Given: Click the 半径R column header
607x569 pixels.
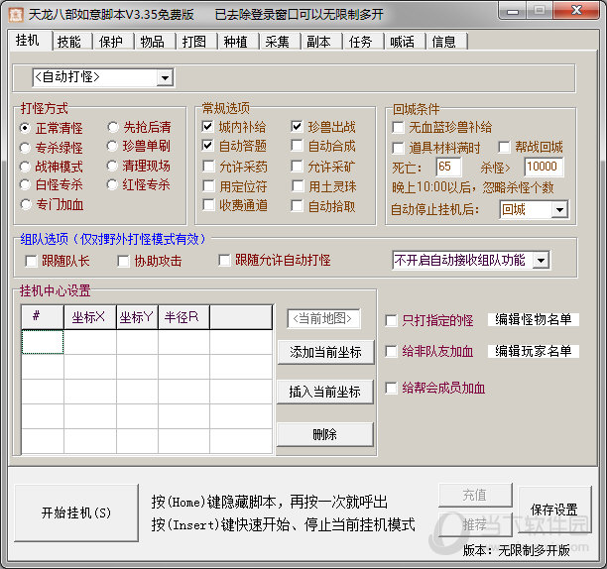Looking at the screenshot, I should pos(183,317).
